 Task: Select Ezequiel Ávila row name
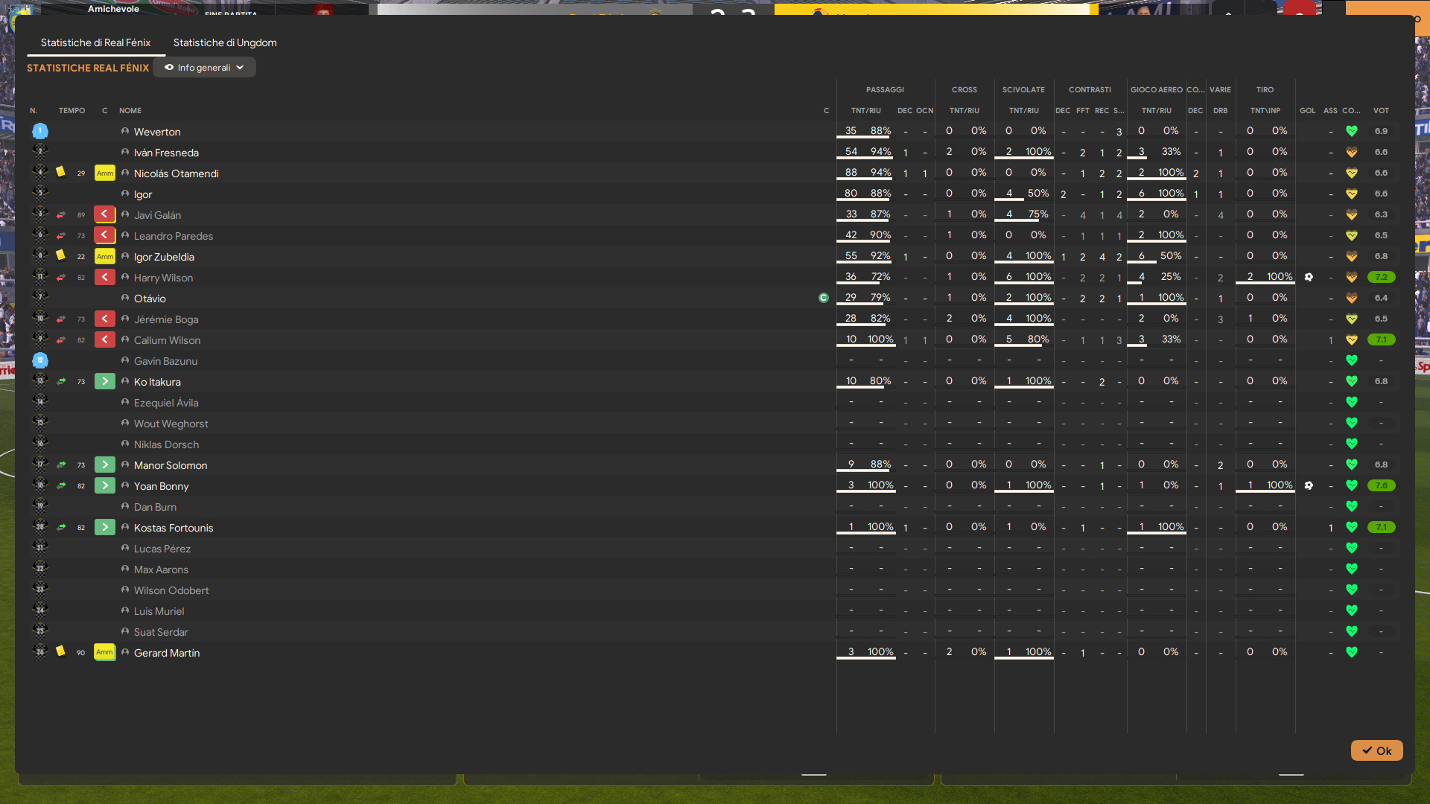tap(166, 403)
